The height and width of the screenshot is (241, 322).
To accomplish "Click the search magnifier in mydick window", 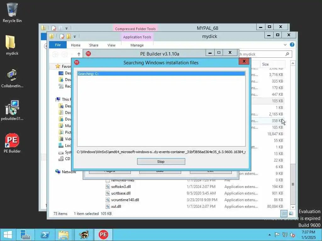I will coord(287,54).
